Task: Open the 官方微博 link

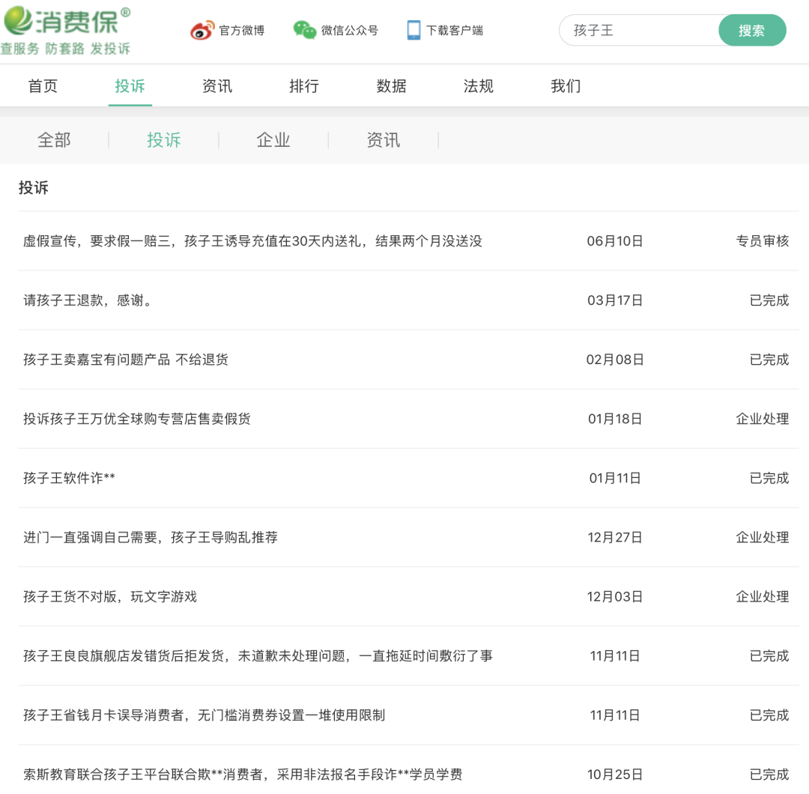Action: point(241,31)
